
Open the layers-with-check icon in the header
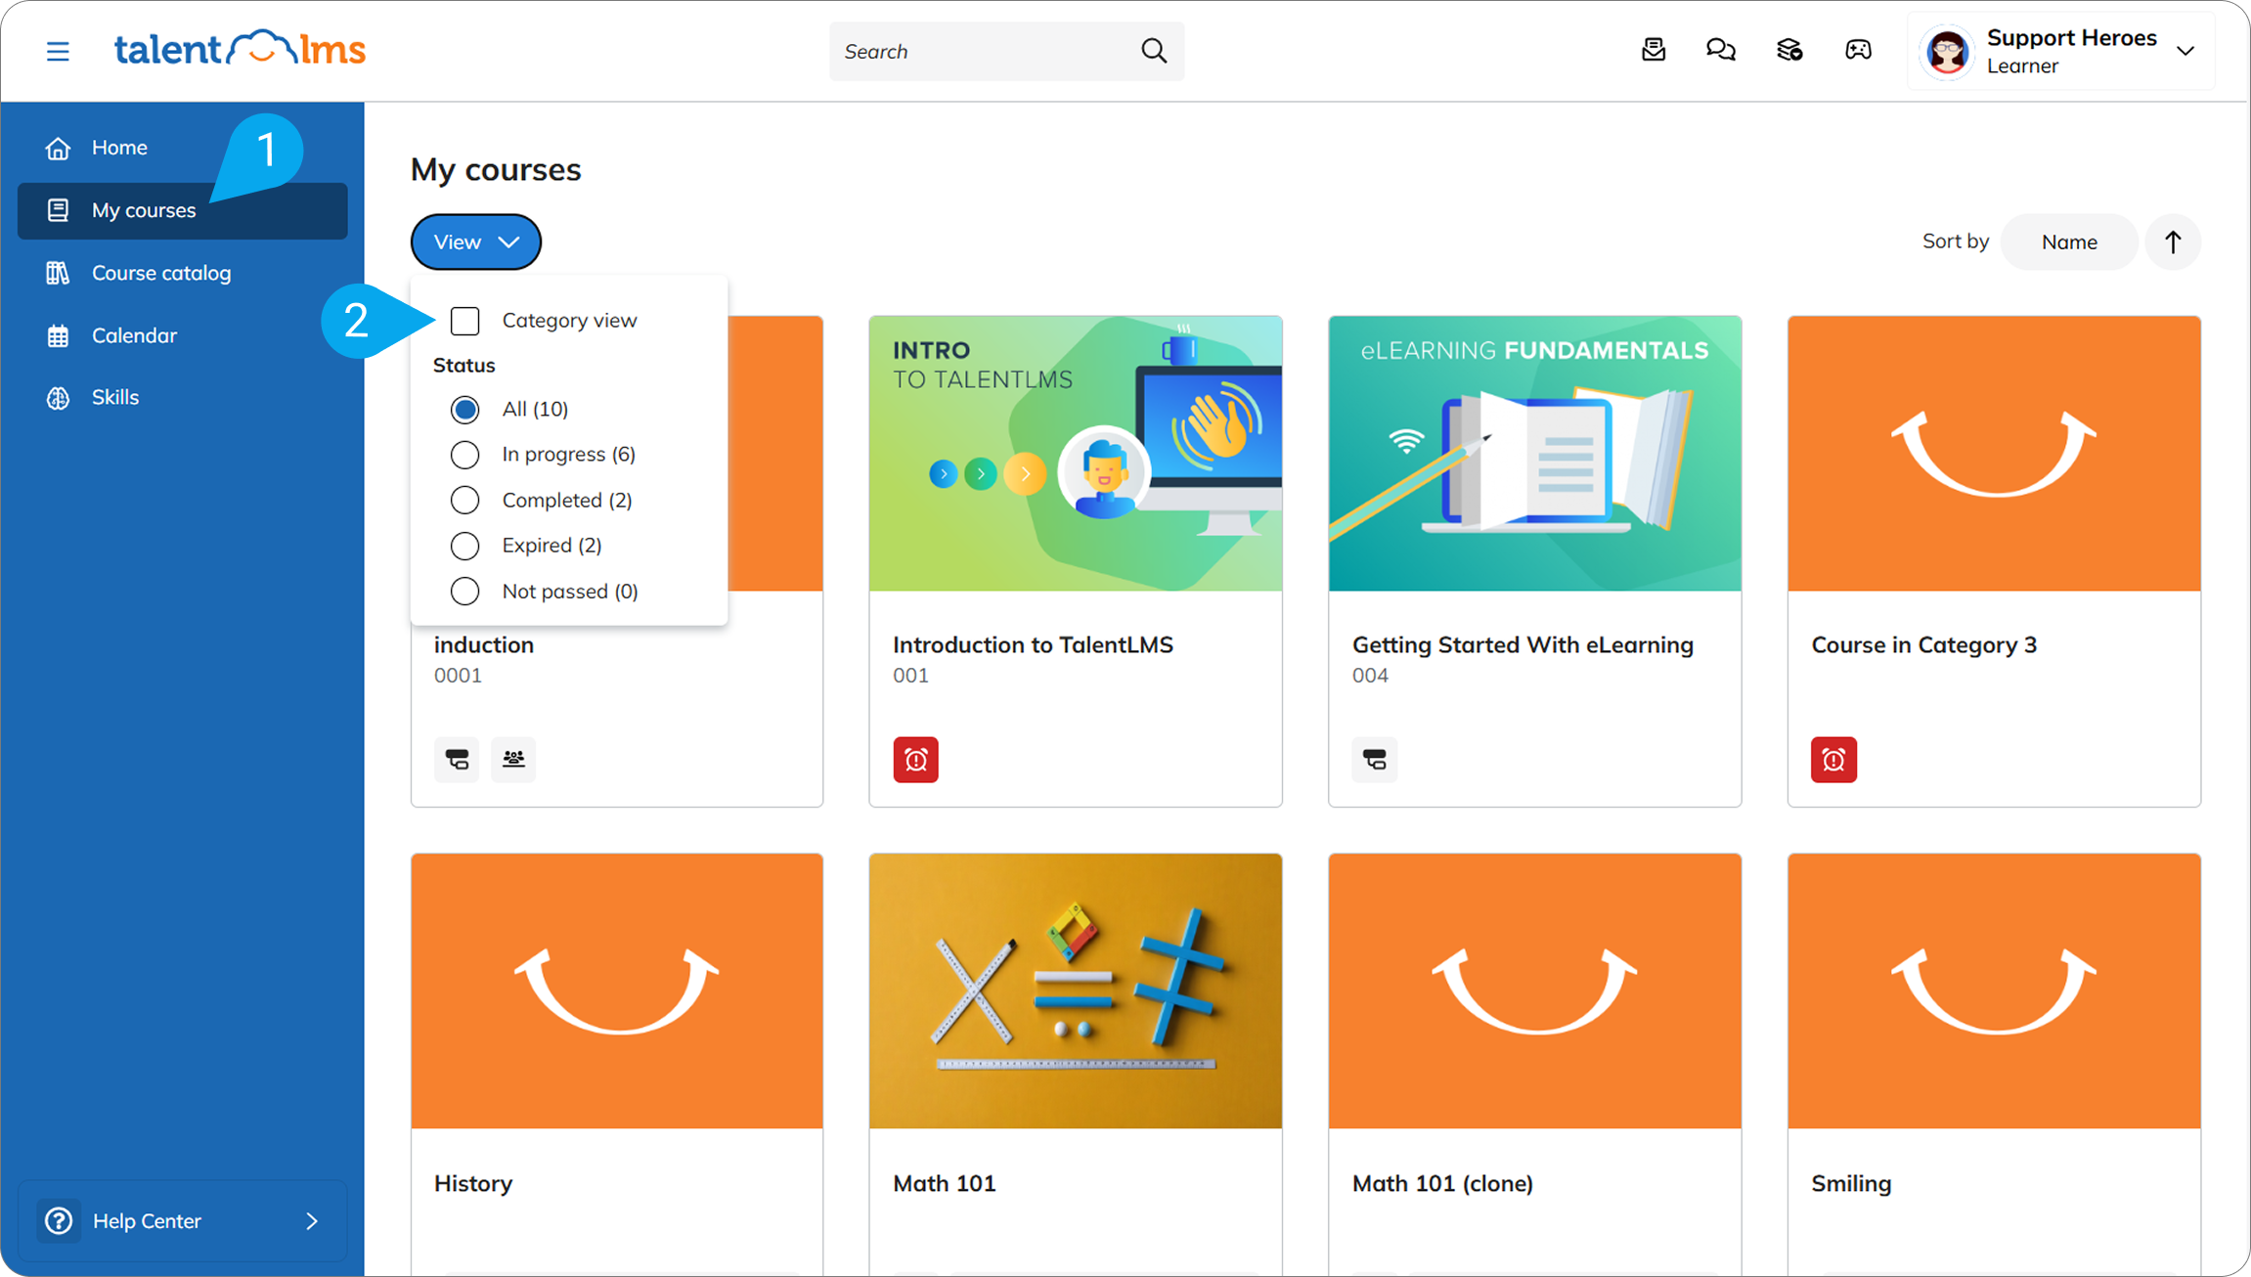point(1789,50)
